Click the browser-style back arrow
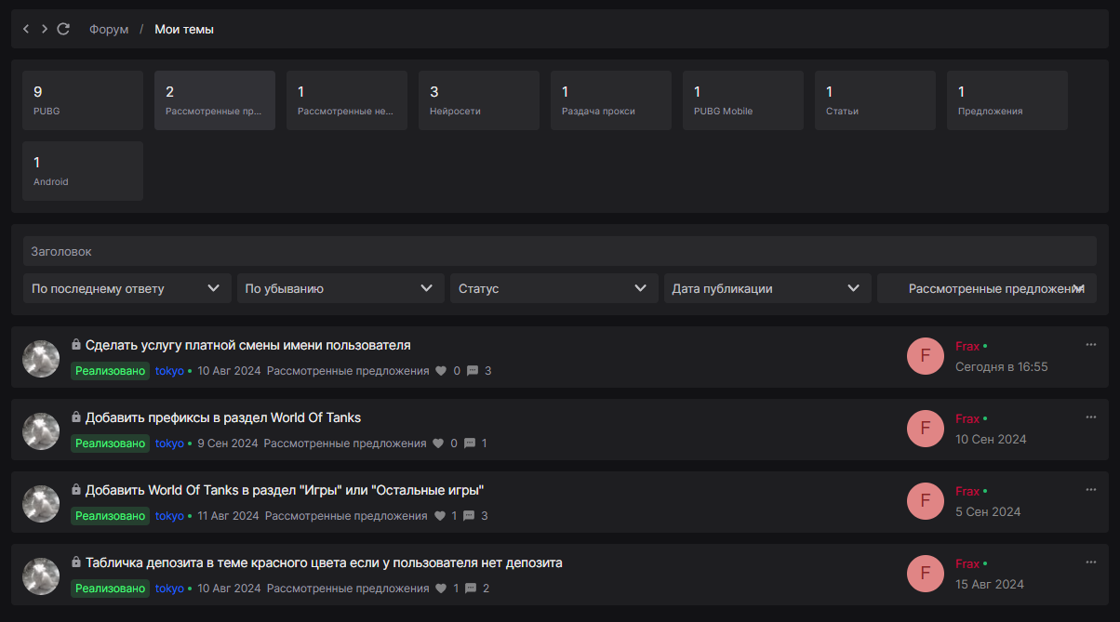The height and width of the screenshot is (622, 1120). 26,29
